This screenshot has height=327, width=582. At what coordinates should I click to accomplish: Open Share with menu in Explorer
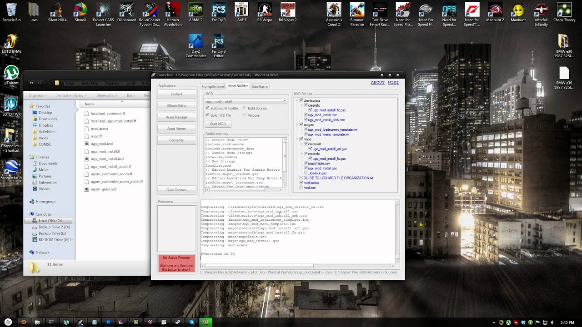(107, 95)
